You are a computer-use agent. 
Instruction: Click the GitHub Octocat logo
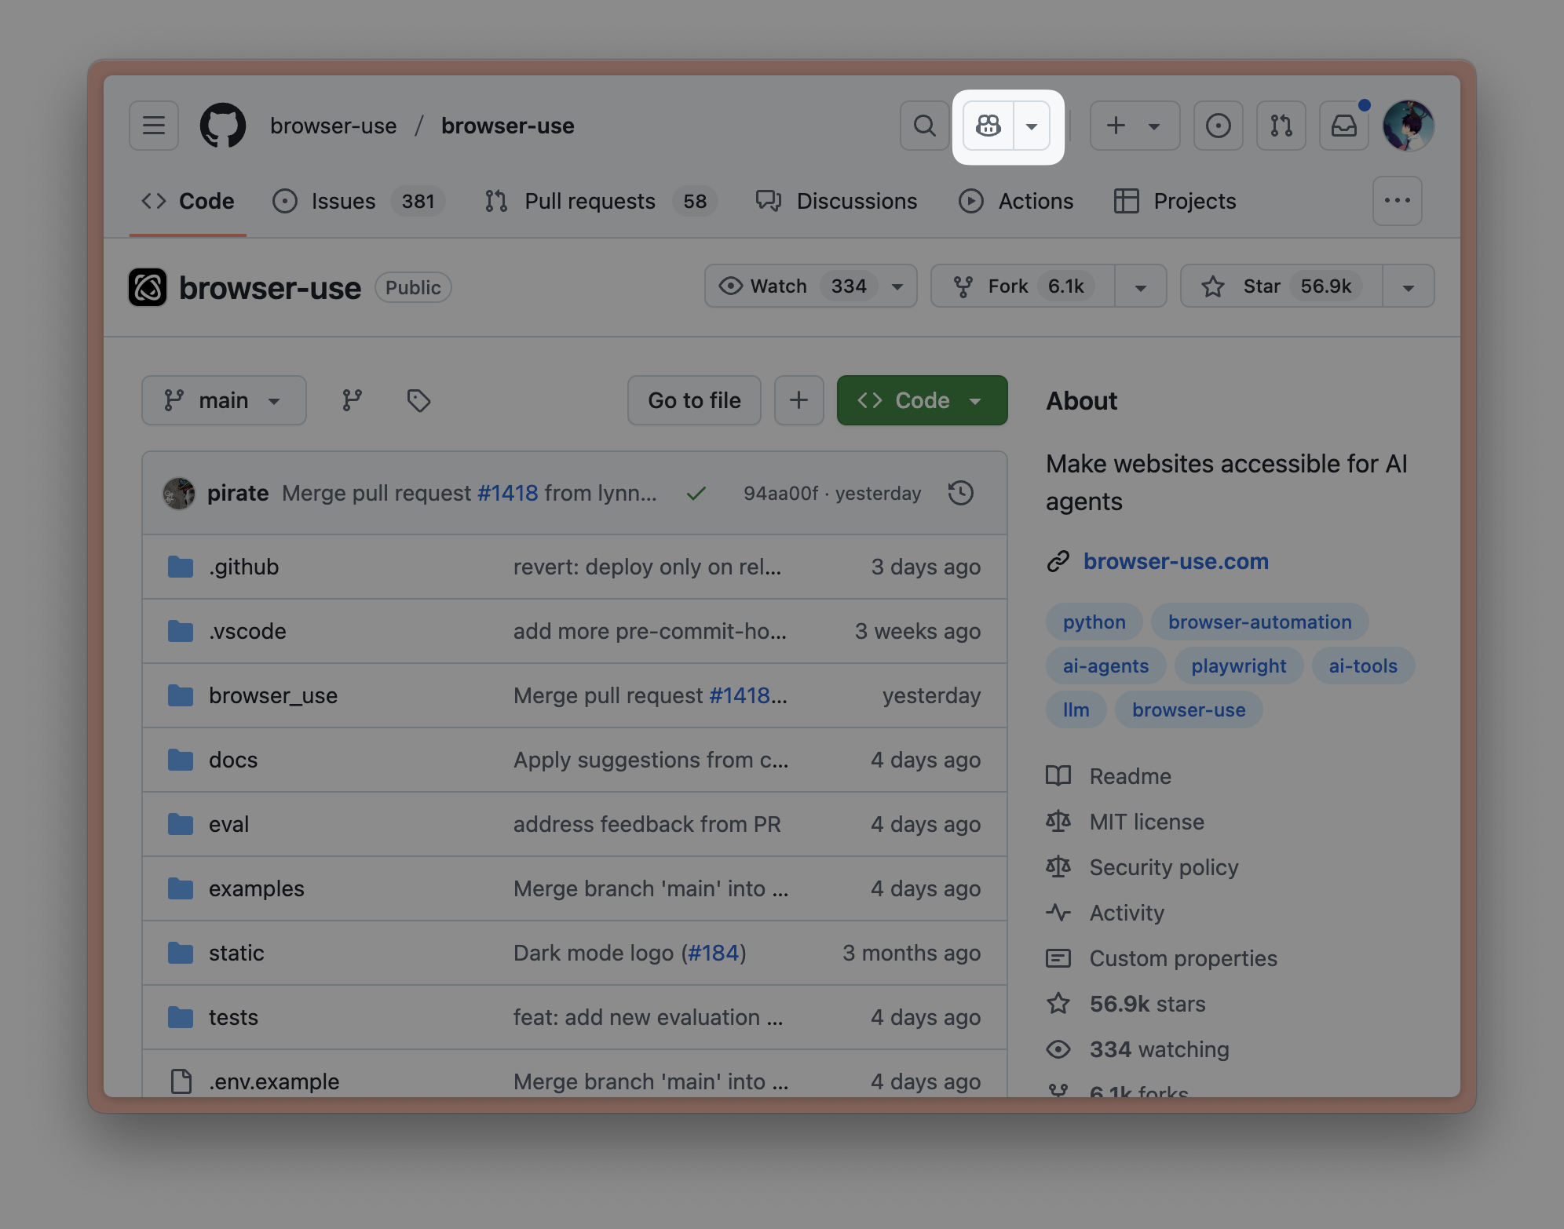pyautogui.click(x=223, y=126)
